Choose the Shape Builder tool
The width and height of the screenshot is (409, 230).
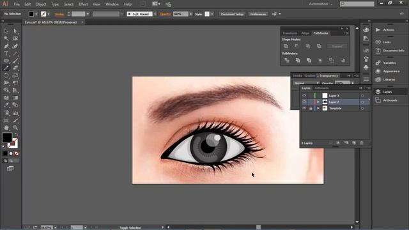click(6, 90)
